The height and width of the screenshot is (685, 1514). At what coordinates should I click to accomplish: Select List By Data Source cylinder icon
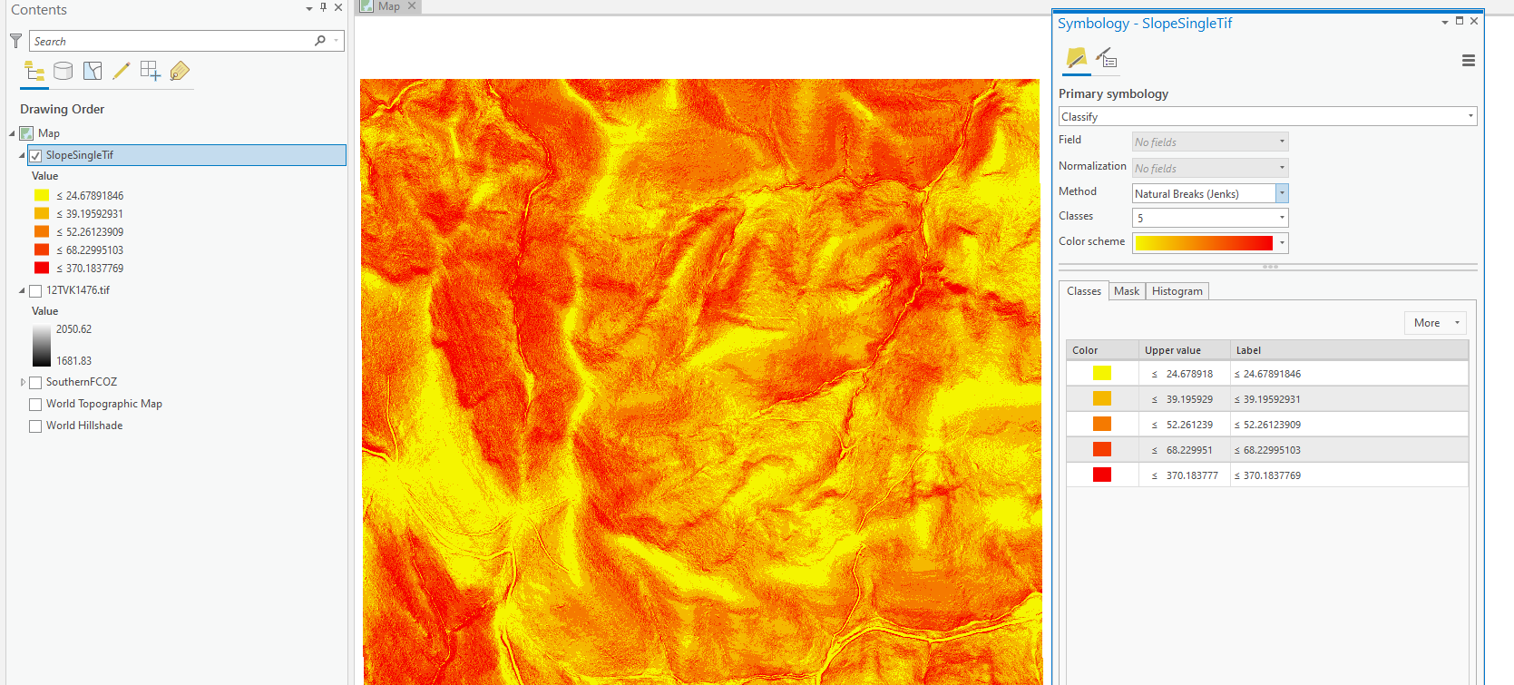[x=63, y=71]
